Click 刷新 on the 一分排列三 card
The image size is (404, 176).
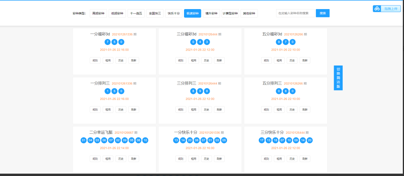[x=134, y=110]
